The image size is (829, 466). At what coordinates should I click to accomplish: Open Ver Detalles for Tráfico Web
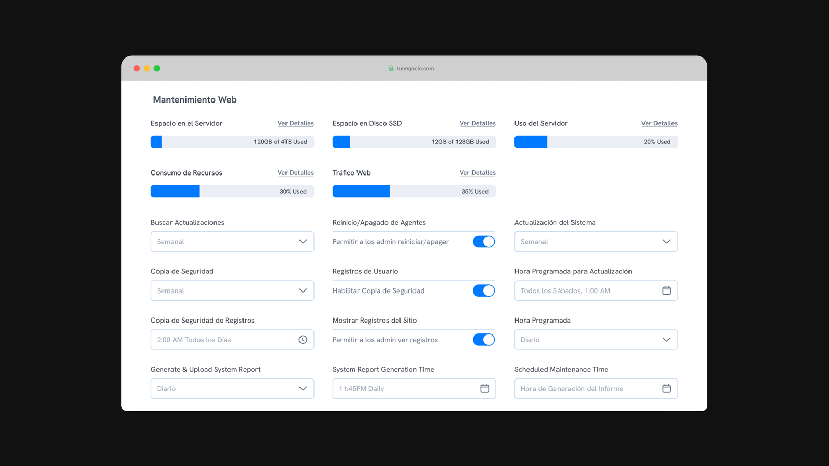(x=477, y=173)
